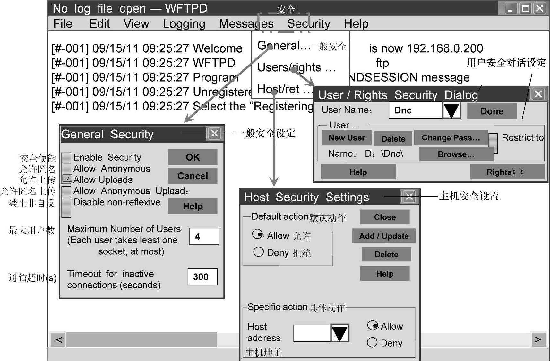This screenshot has width=550, height=361.
Task: Click Close in Host Security Settings
Action: 385,217
